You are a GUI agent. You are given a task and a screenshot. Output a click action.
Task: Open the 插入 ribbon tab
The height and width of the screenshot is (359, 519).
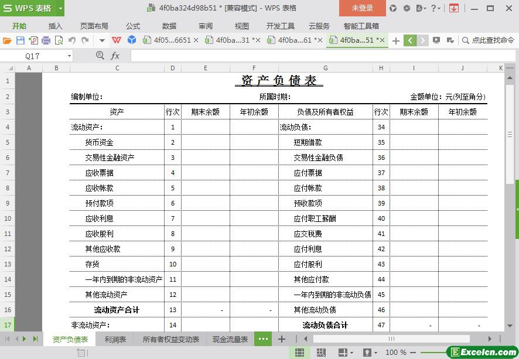pyautogui.click(x=56, y=26)
